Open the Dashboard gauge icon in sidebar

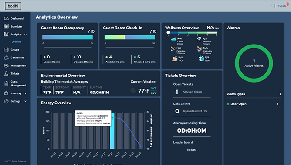coord(6,18)
